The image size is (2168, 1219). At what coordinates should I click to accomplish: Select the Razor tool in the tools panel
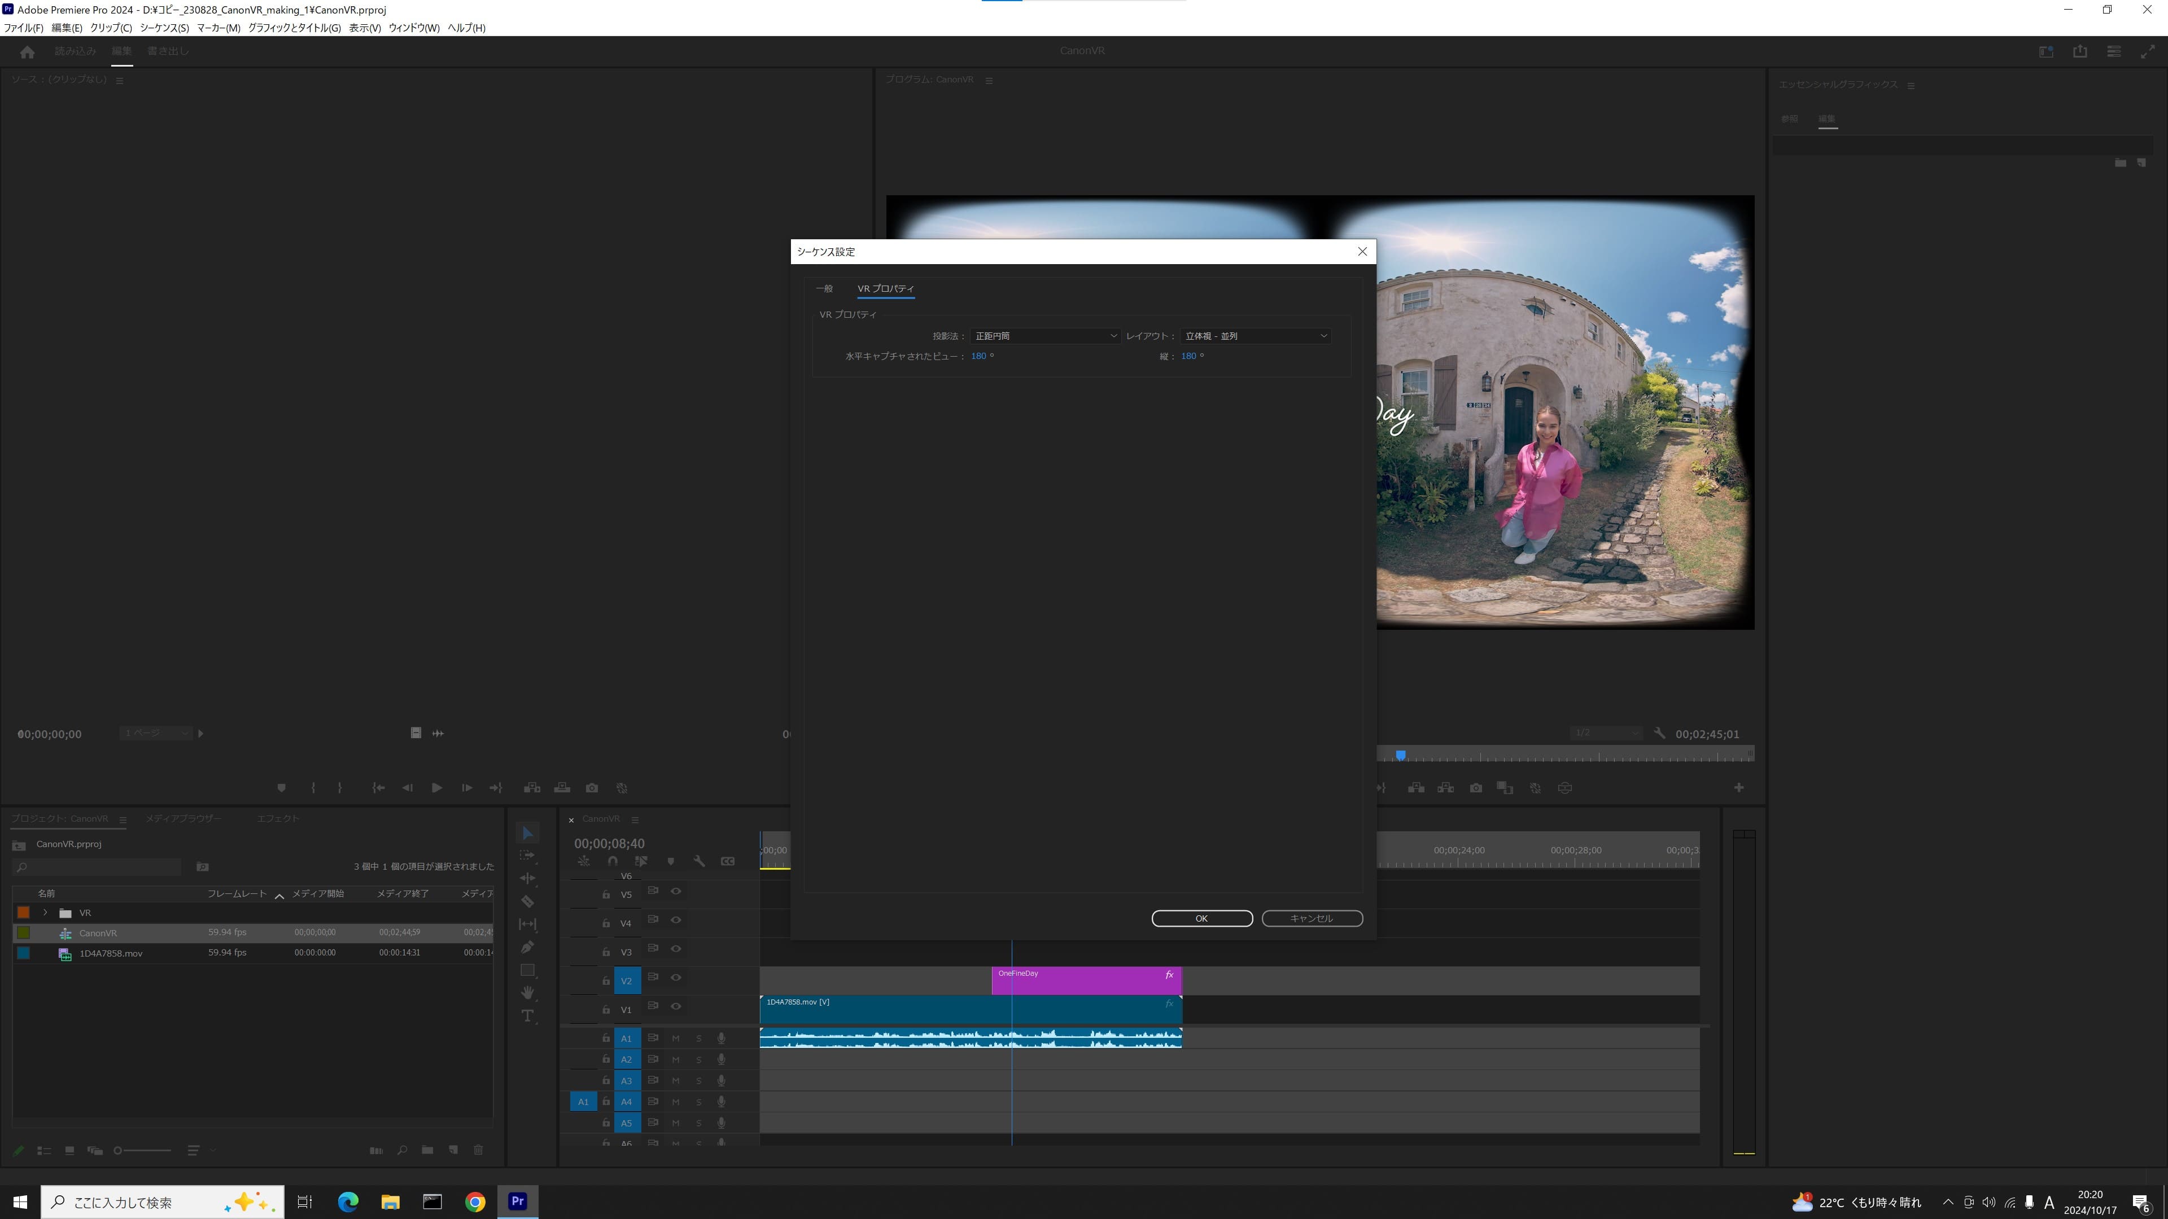coord(528,901)
